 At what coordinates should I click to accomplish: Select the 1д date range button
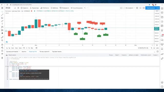coord(7,48)
